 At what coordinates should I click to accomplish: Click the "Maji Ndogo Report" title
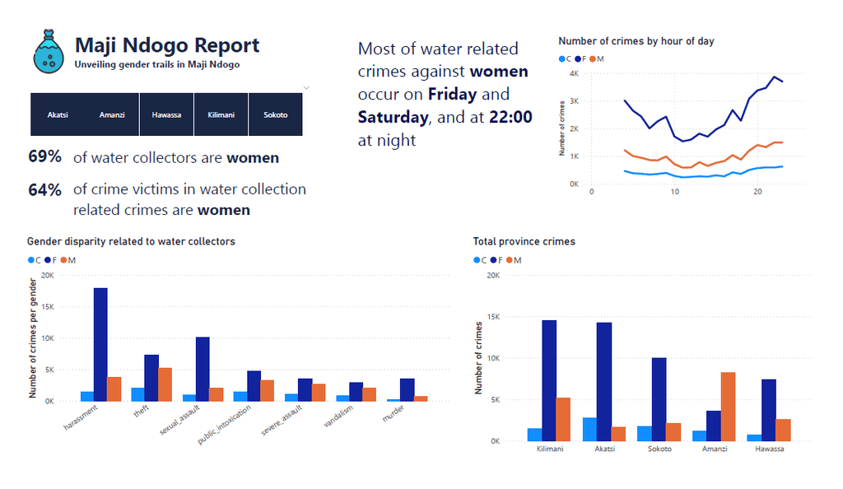pos(167,45)
